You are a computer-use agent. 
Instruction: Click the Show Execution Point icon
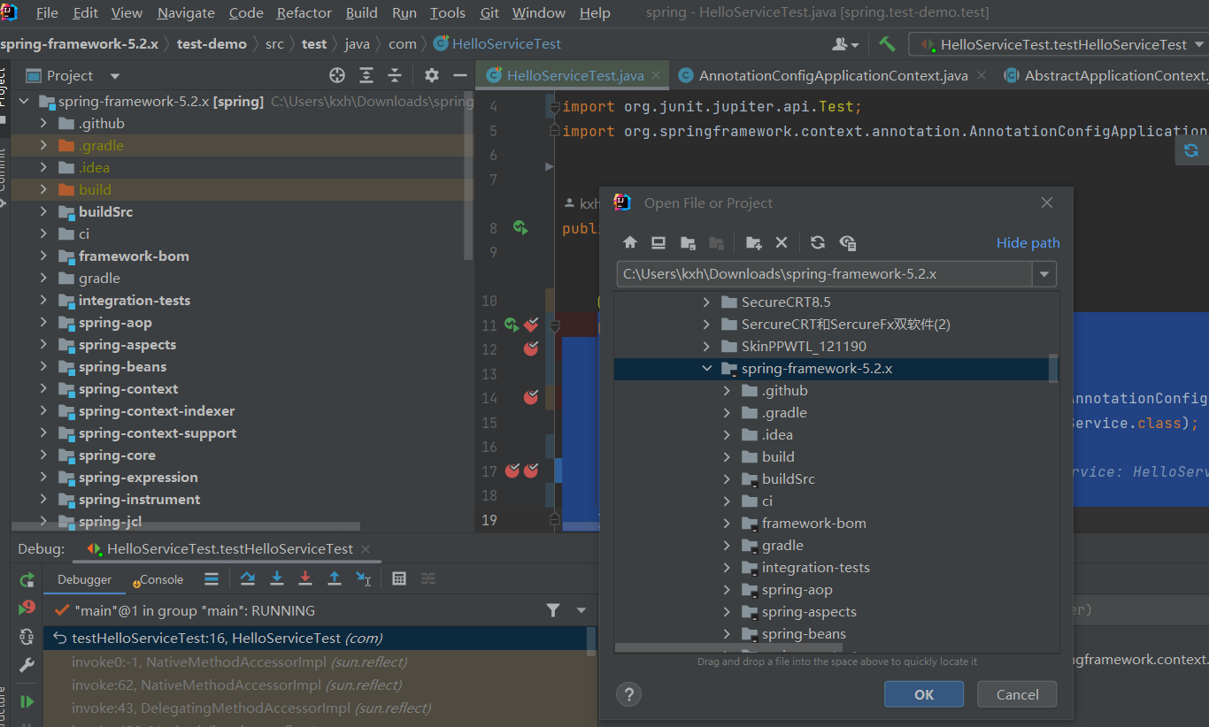click(212, 578)
